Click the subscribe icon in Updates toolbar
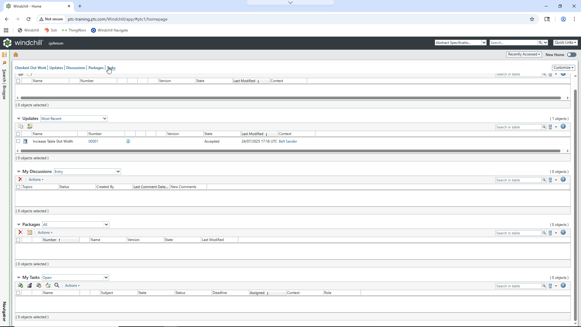 pos(30,126)
